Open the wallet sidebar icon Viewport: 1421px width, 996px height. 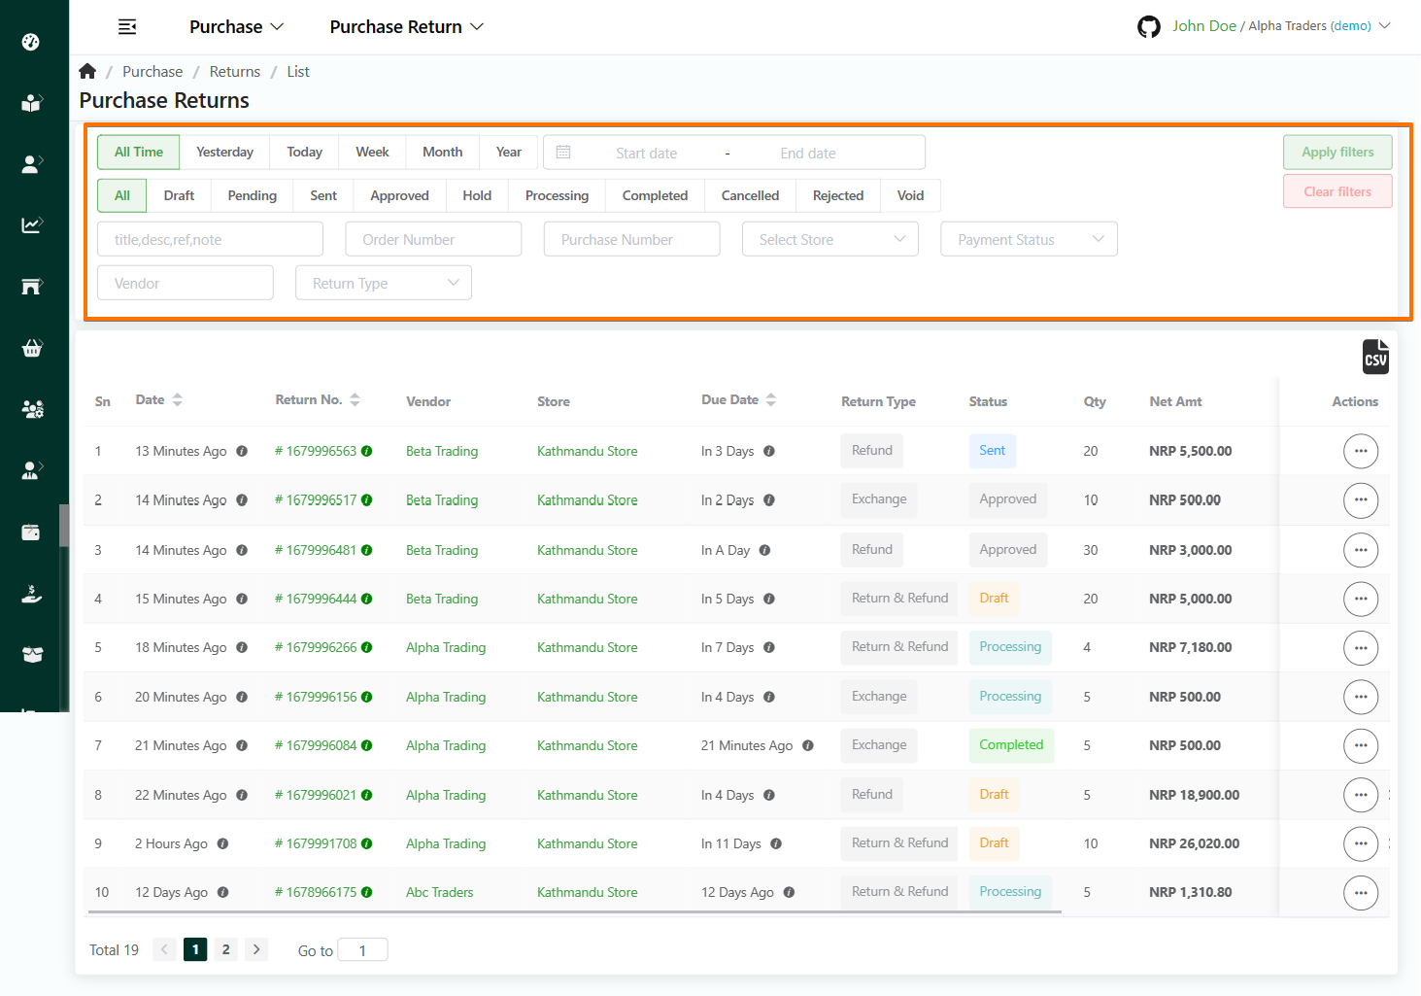[31, 532]
